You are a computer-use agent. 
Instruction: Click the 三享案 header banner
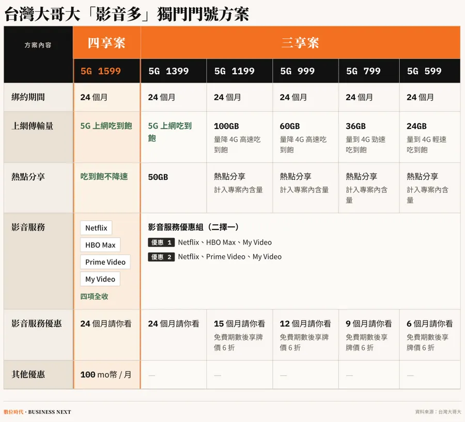[x=300, y=43]
